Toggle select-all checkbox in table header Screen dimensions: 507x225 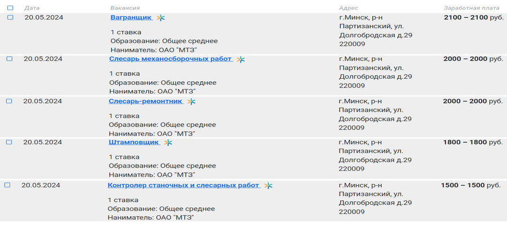pyautogui.click(x=11, y=8)
